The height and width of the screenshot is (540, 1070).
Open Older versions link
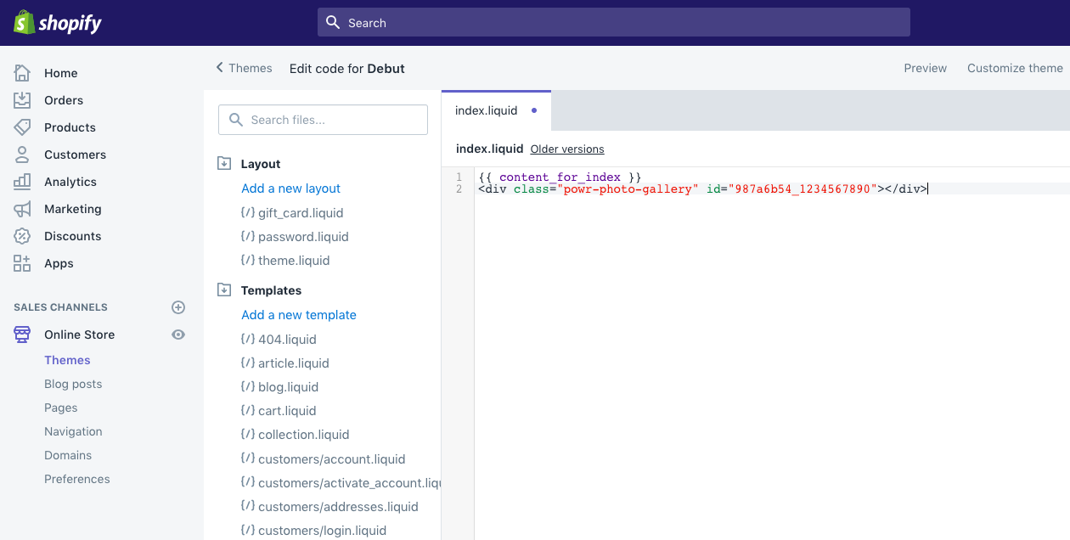tap(567, 149)
